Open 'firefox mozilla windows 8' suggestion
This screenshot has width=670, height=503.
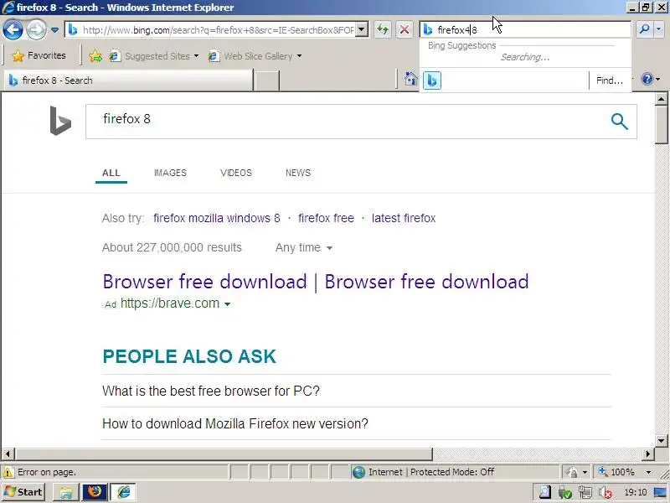(x=217, y=218)
